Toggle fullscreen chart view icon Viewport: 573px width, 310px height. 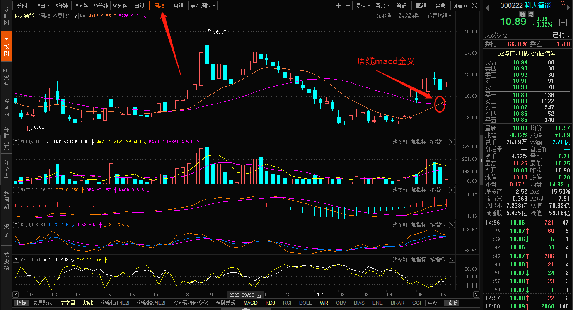[474, 6]
